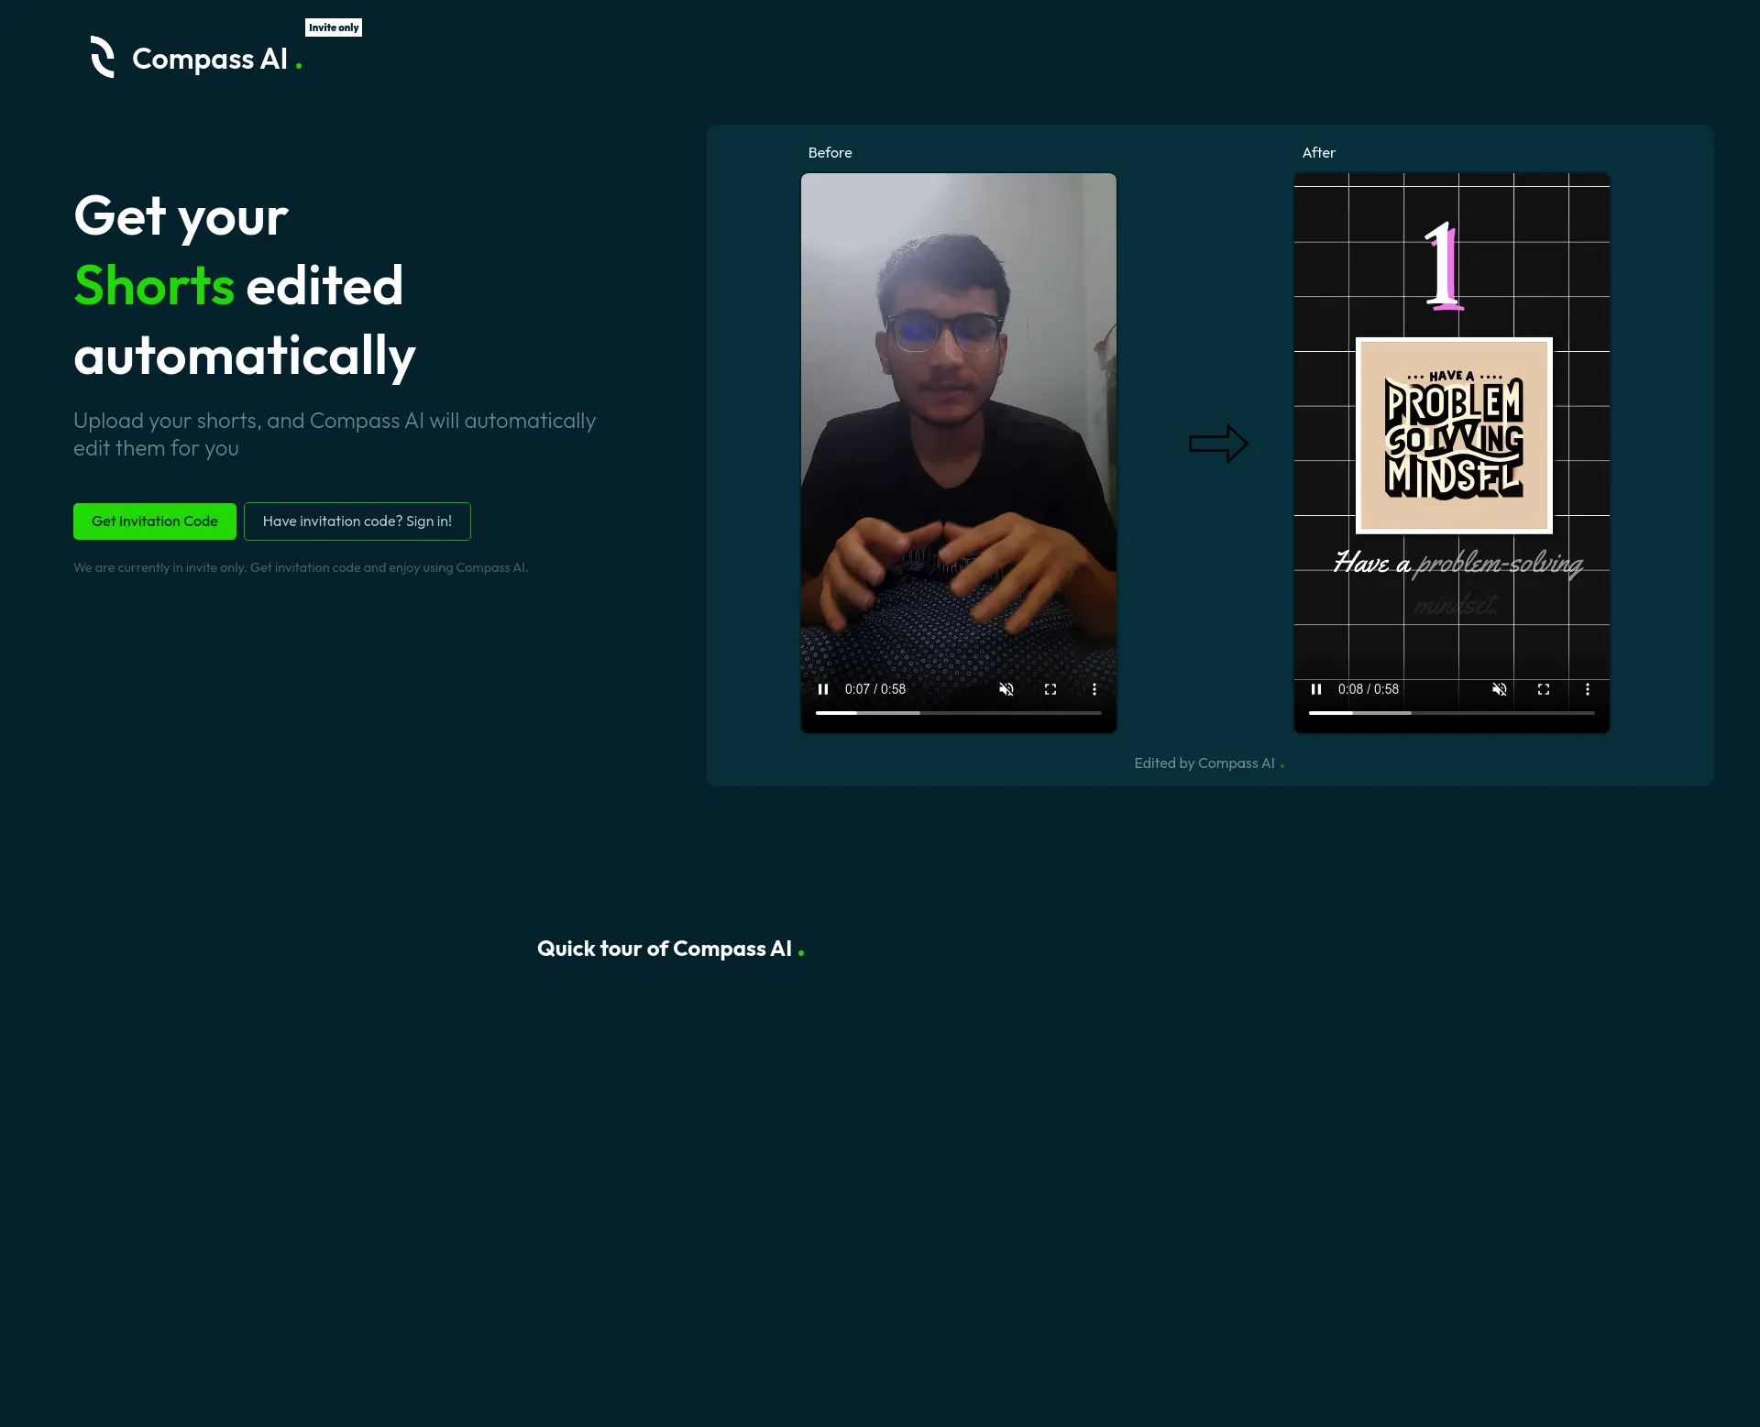The width and height of the screenshot is (1760, 1427).
Task: Click the After label
Action: point(1319,153)
